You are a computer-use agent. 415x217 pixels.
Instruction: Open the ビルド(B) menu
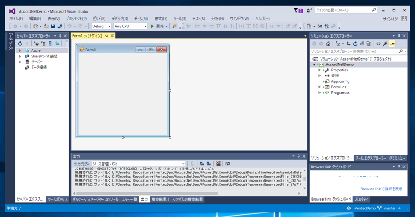pyautogui.click(x=99, y=19)
